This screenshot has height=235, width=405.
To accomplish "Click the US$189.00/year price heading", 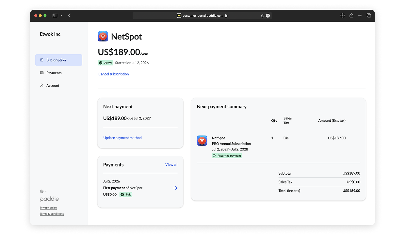I will [123, 52].
